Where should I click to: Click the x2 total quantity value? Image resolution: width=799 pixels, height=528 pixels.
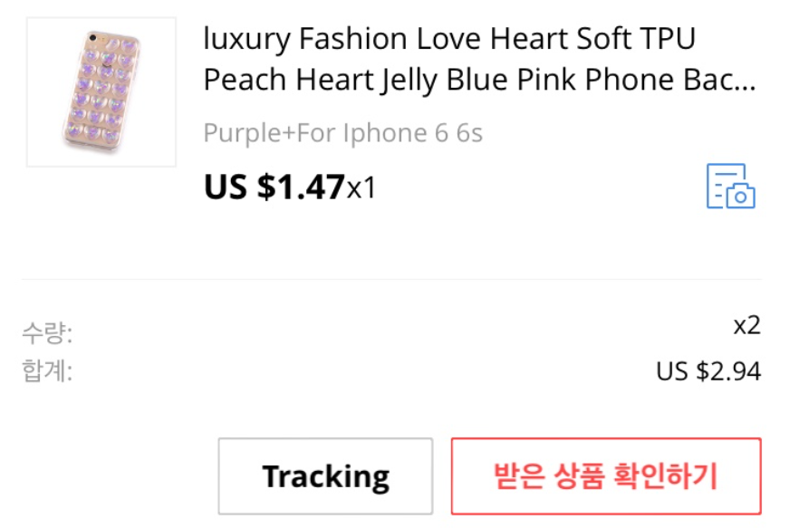click(x=746, y=326)
